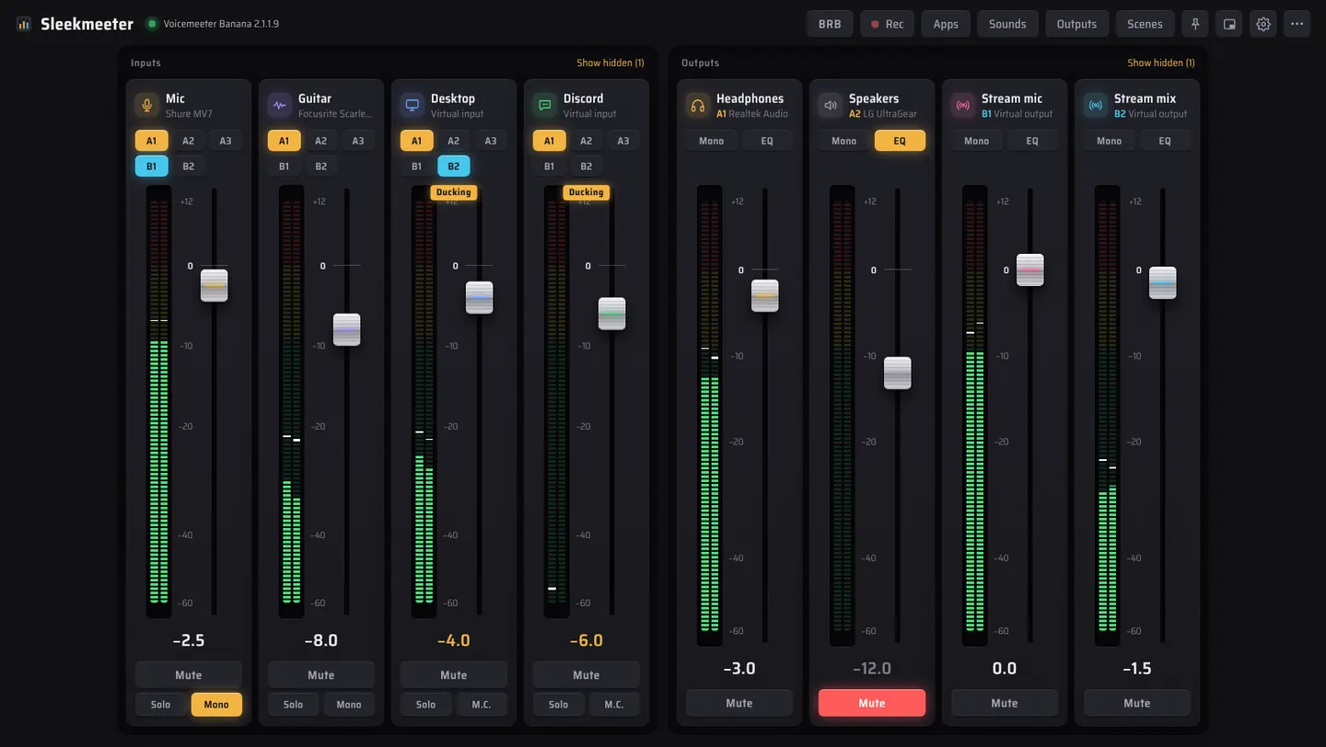The width and height of the screenshot is (1326, 747).
Task: Click the Stream mix fader handle
Action: coord(1163,282)
